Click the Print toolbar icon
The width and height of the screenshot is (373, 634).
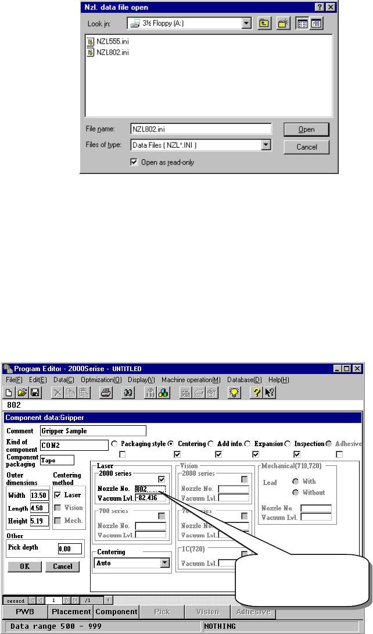[x=106, y=393]
